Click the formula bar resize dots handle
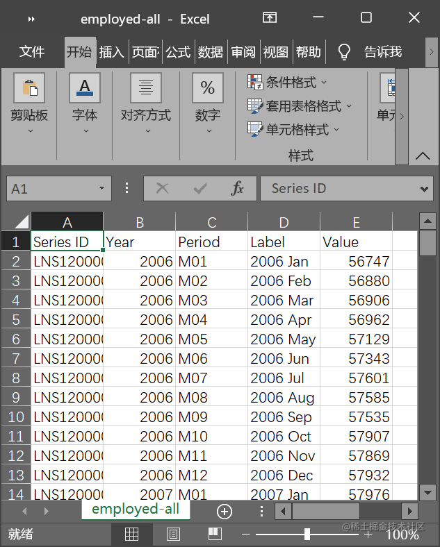 click(127, 188)
